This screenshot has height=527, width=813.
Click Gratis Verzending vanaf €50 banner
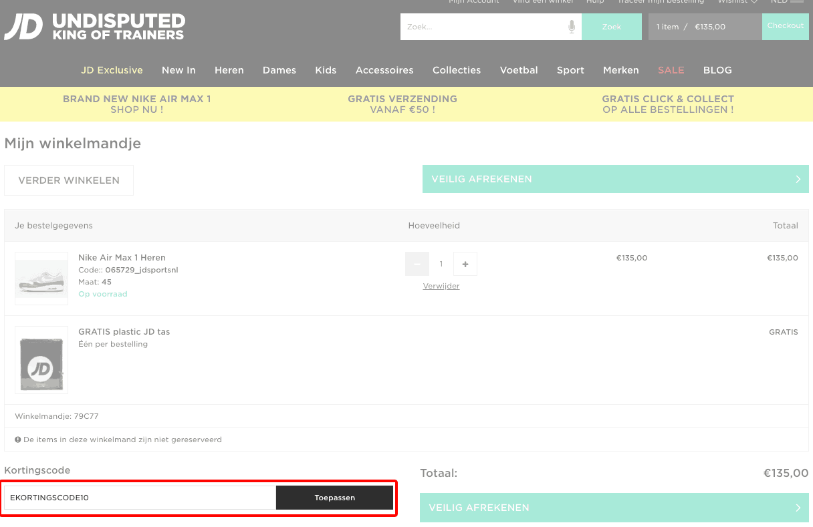coord(402,104)
